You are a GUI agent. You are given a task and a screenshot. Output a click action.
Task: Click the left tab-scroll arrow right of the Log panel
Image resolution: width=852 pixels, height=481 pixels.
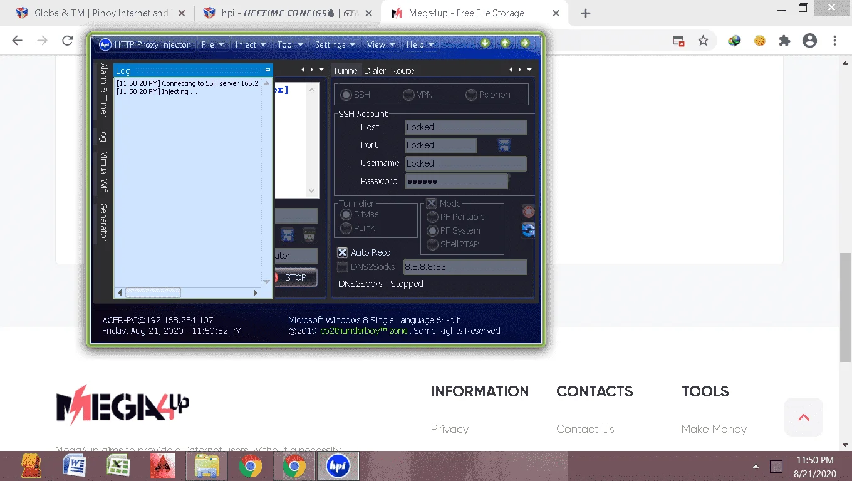pos(303,70)
